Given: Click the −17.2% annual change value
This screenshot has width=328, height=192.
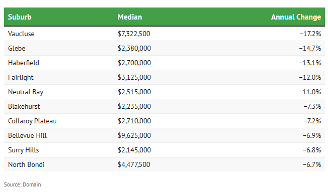Looking at the screenshot, I should pyautogui.click(x=310, y=34).
